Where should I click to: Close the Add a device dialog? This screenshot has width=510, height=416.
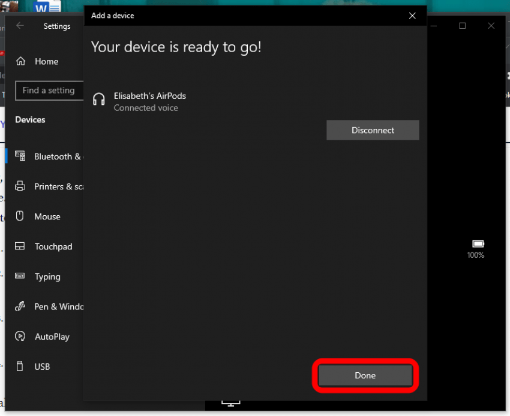412,16
